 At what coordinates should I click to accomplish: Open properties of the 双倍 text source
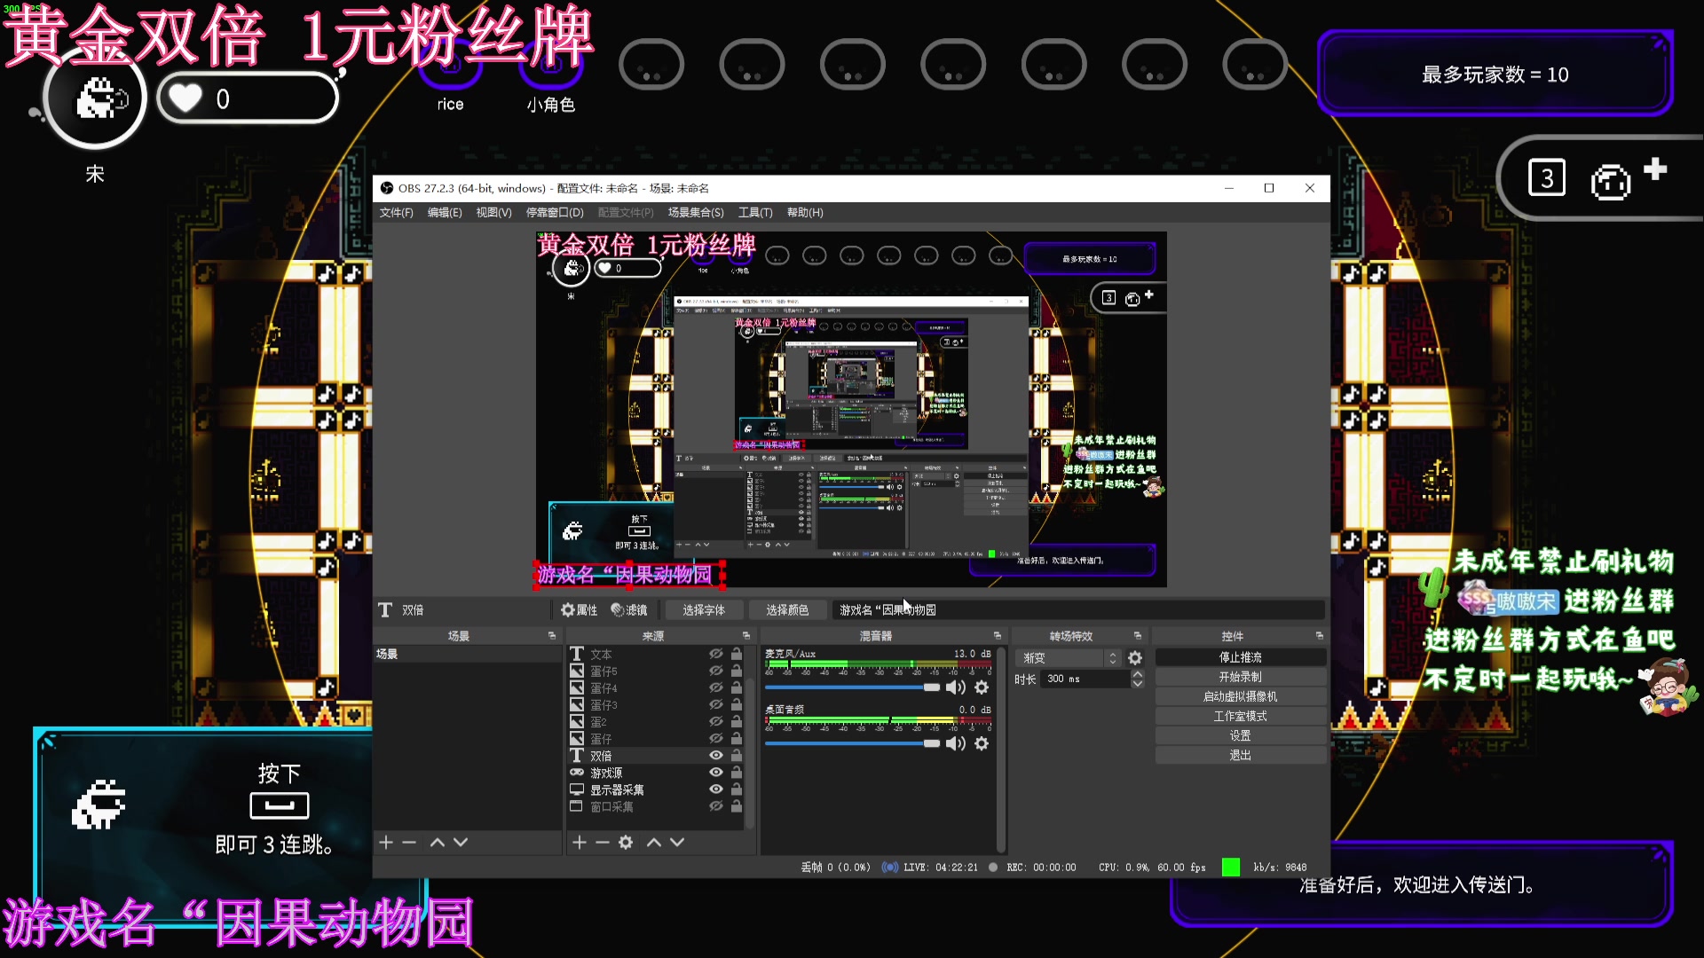[580, 609]
